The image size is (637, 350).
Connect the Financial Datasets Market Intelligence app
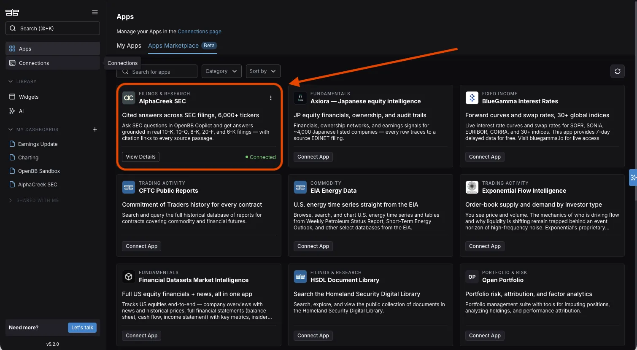141,336
